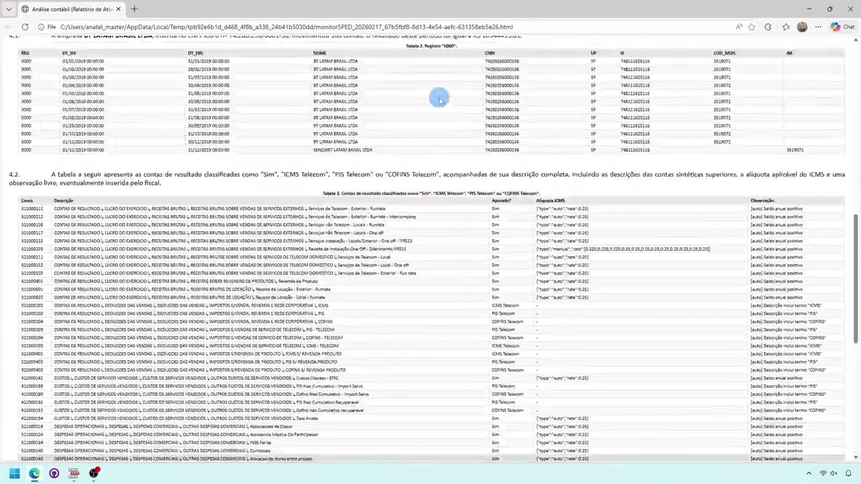
Task: Open Favorites list icon
Action: click(786, 27)
